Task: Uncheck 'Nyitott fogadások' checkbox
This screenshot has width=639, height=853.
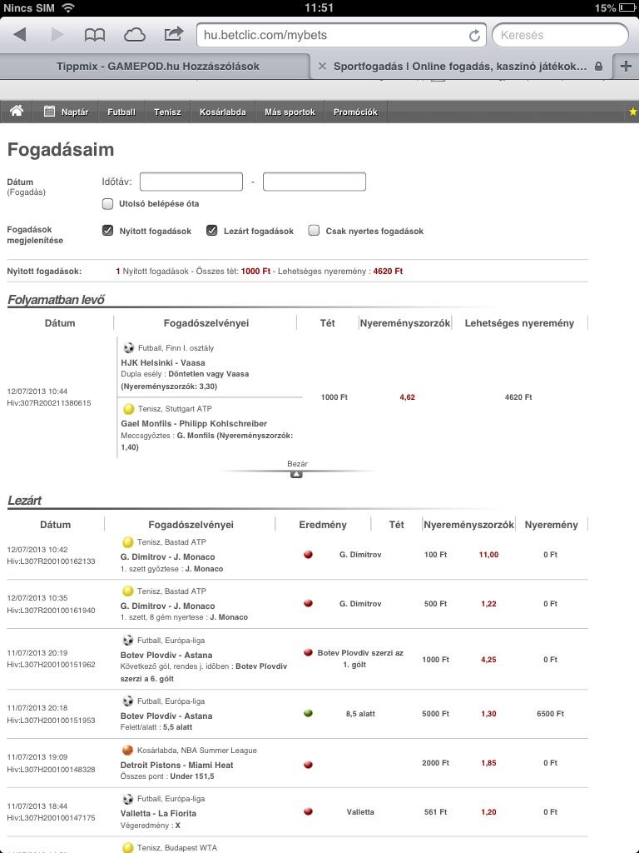Action: [107, 231]
